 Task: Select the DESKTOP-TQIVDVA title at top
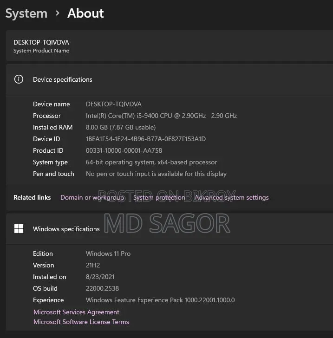pyautogui.click(x=41, y=42)
